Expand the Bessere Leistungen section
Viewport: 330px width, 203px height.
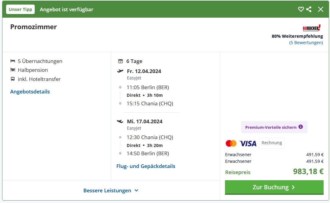click(x=107, y=191)
